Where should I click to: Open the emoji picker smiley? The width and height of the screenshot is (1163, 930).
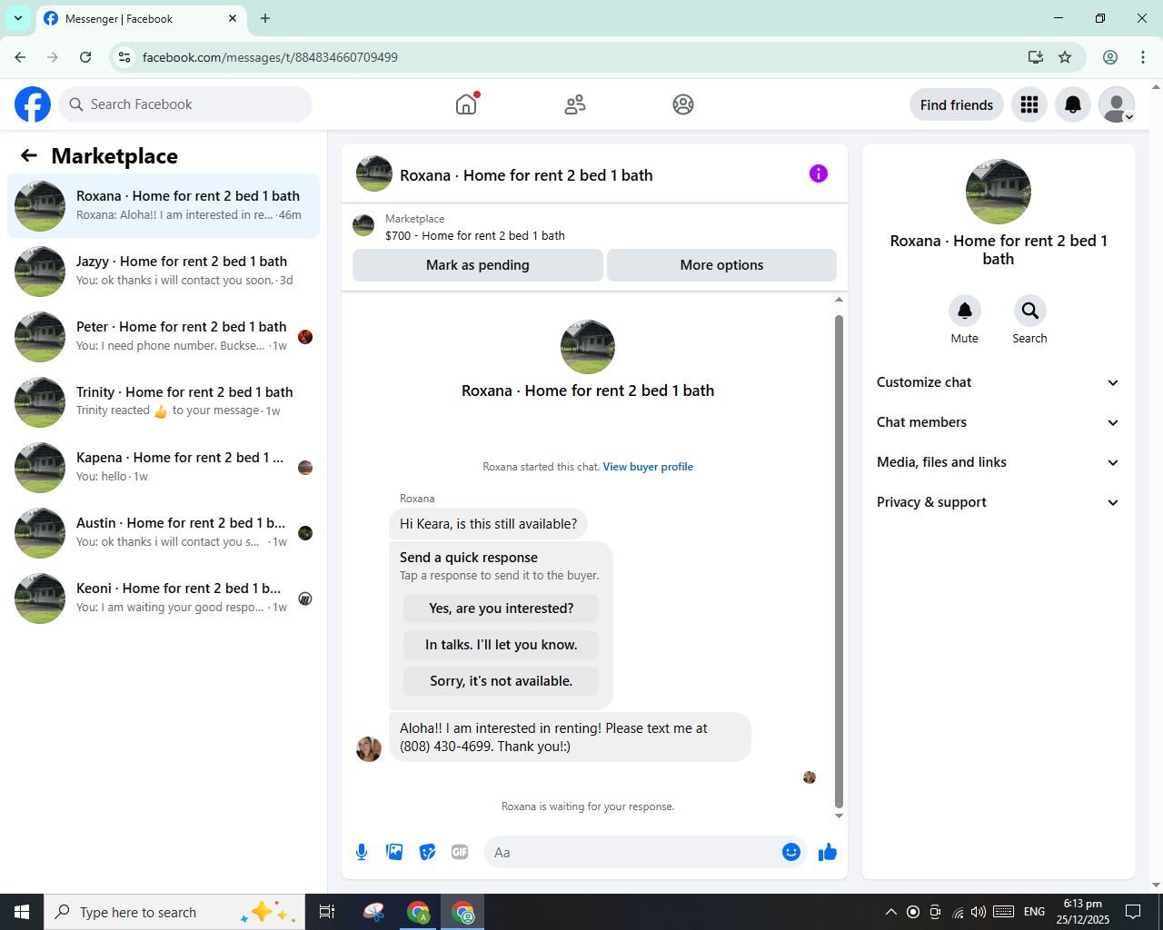tap(791, 852)
